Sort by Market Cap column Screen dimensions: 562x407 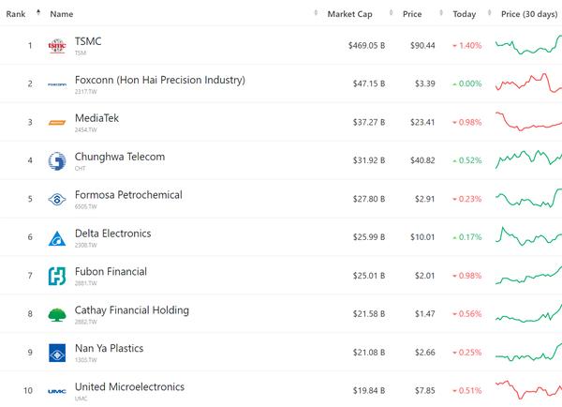coord(349,14)
